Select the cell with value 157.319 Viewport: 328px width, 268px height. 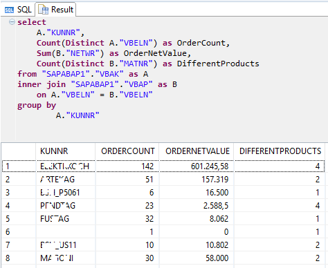pos(197,179)
